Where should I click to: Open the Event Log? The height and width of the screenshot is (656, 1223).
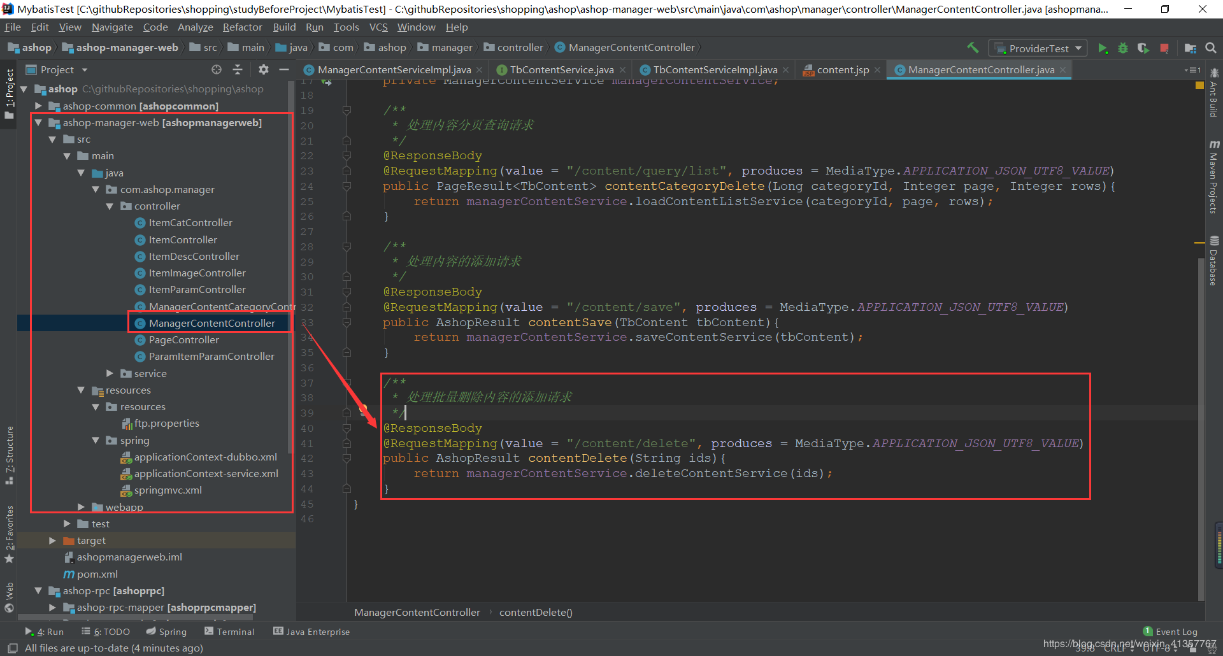point(1170,632)
